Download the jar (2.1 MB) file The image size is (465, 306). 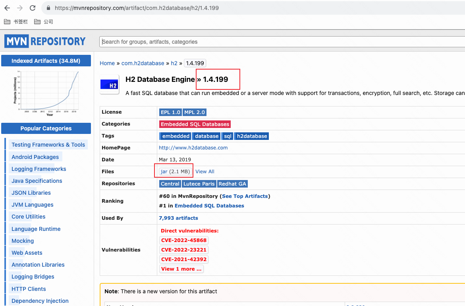tap(175, 172)
